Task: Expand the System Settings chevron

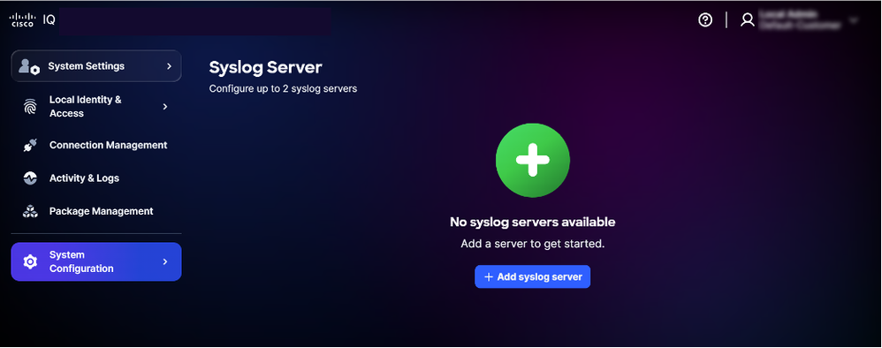Action: point(169,66)
